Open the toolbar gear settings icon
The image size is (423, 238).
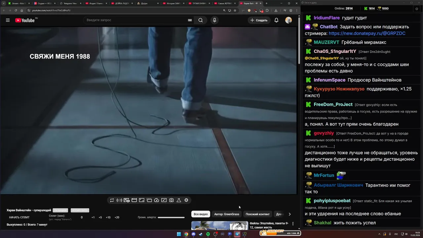(186, 200)
